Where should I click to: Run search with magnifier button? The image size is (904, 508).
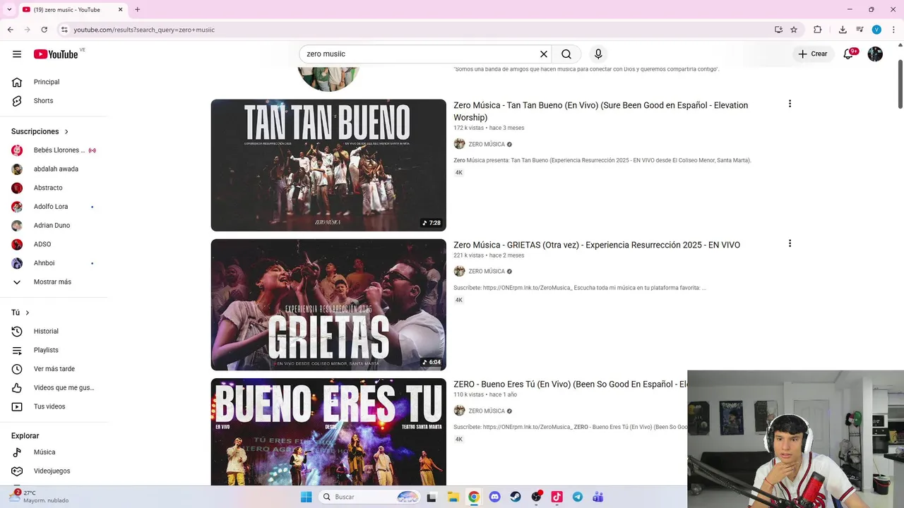566,54
